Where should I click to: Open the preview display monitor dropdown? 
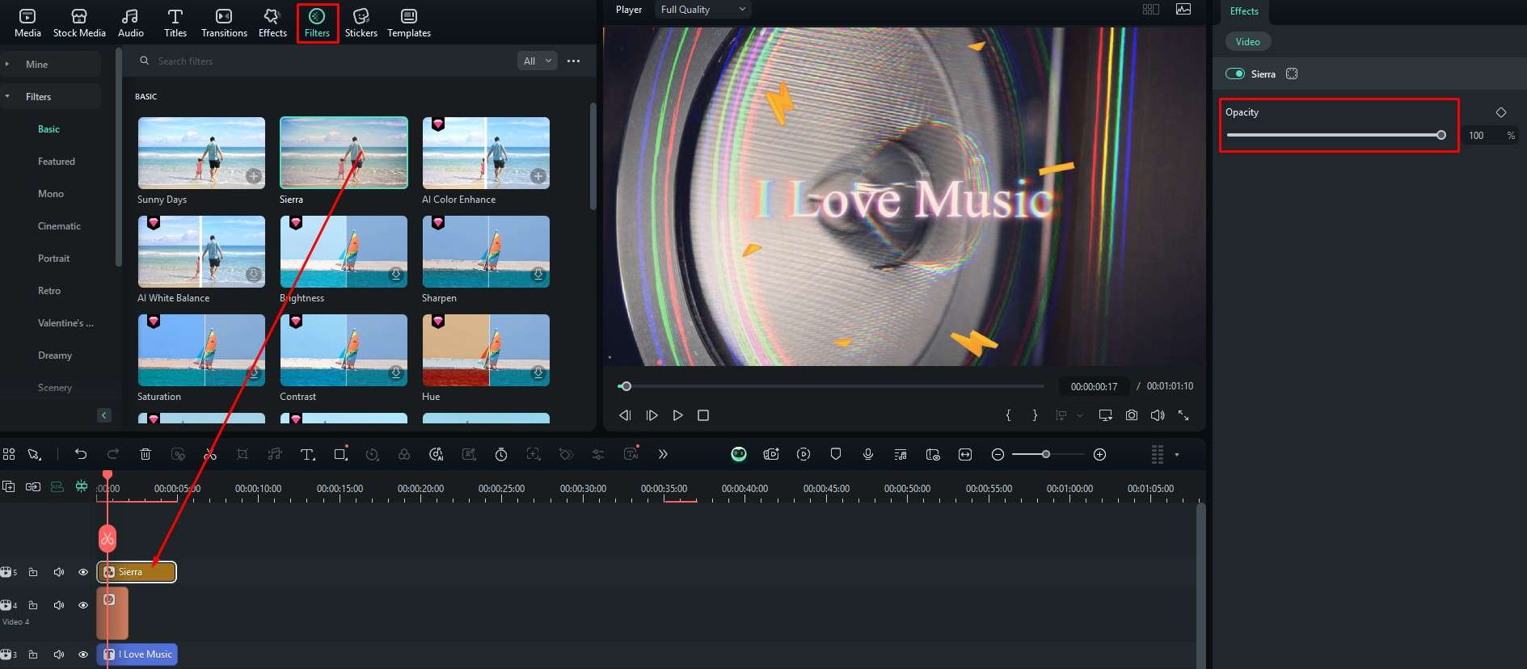click(1105, 415)
